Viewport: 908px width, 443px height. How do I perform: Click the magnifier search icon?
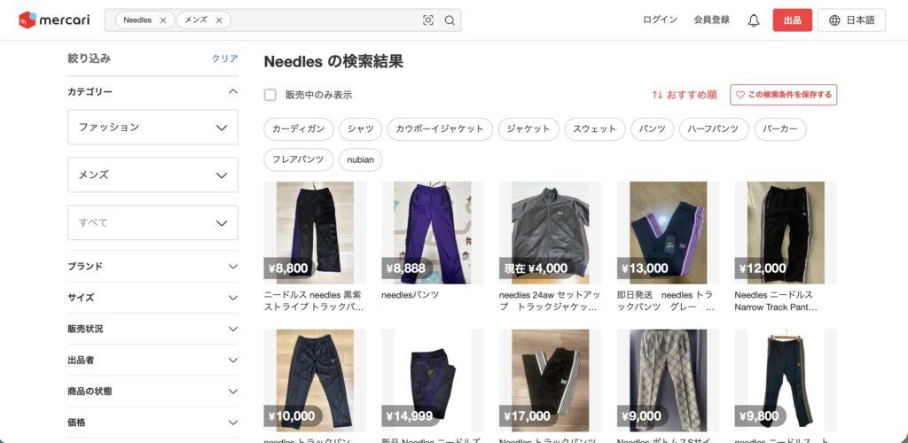pyautogui.click(x=450, y=20)
